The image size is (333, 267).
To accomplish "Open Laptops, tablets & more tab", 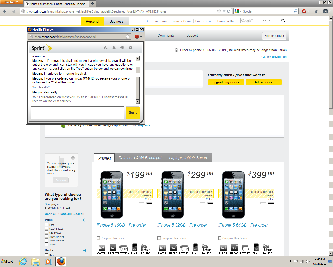I will (x=189, y=158).
